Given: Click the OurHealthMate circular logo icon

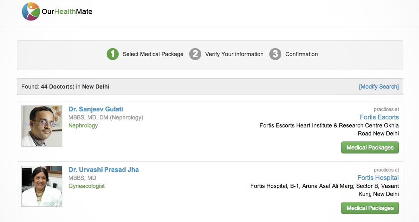Looking at the screenshot, I should 31,12.
